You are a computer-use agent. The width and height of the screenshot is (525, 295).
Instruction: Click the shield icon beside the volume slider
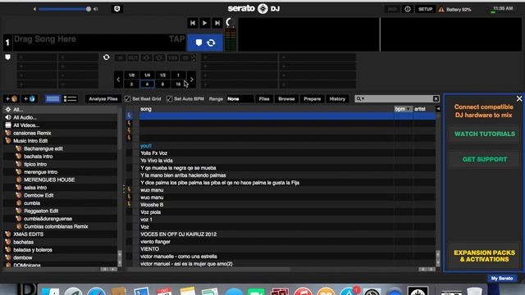pos(116,9)
